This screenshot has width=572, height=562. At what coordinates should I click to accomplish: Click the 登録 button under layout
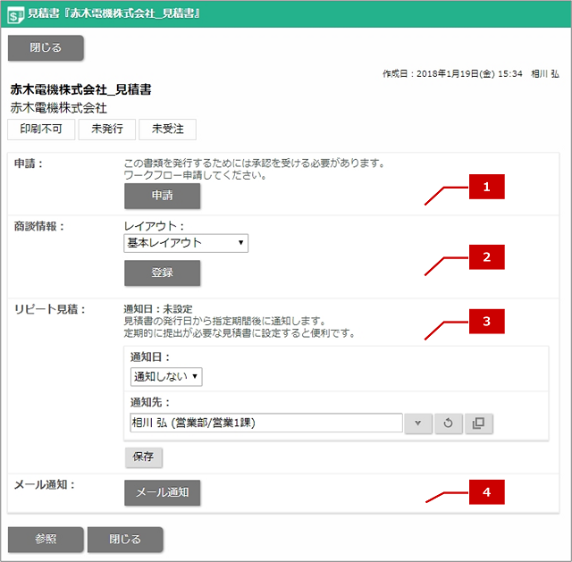[x=163, y=273]
